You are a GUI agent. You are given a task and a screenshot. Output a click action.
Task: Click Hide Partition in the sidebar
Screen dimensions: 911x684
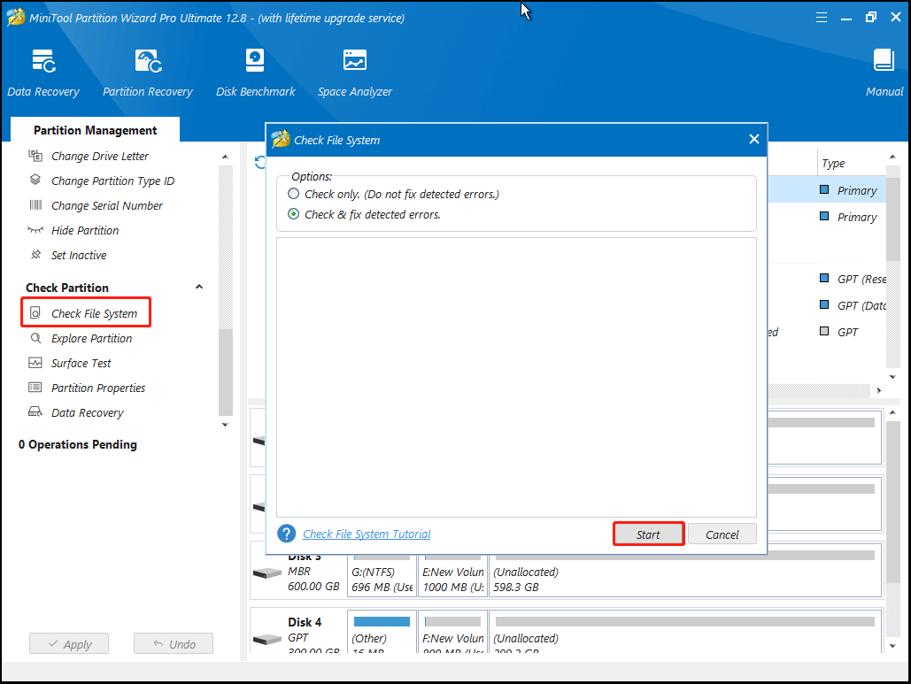click(84, 230)
